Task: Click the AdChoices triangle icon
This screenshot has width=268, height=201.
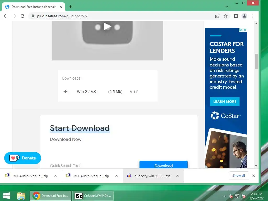Action: tap(241, 30)
